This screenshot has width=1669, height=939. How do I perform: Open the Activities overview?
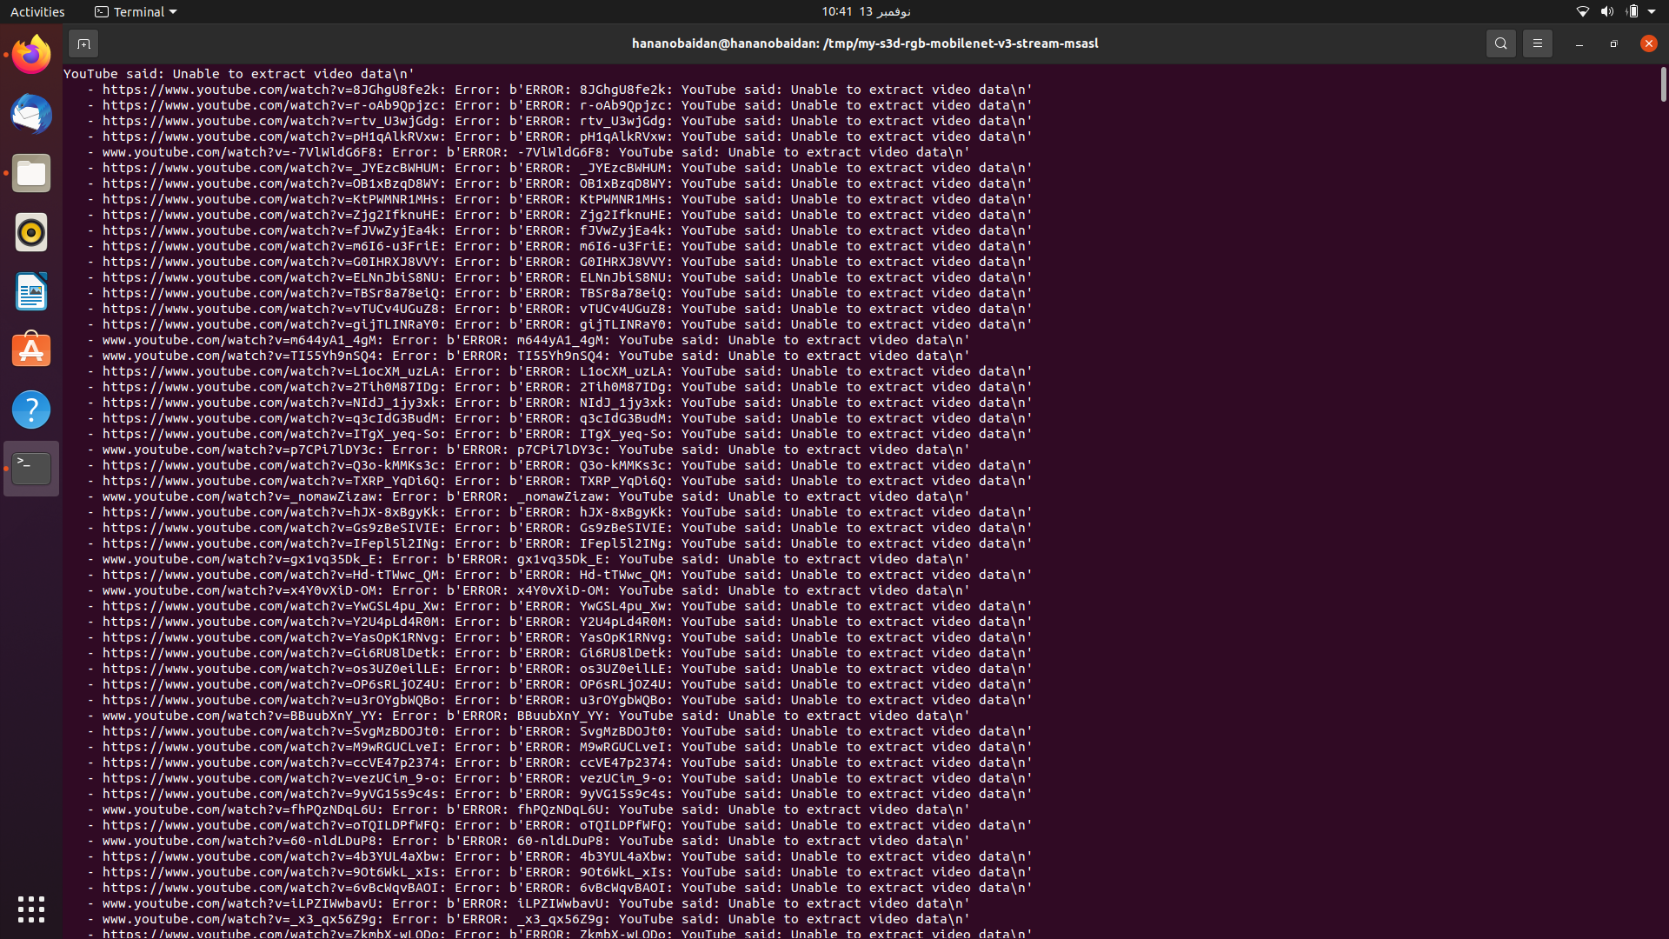click(37, 11)
